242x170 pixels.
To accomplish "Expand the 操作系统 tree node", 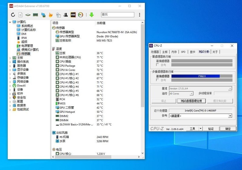I will tap(10, 62).
